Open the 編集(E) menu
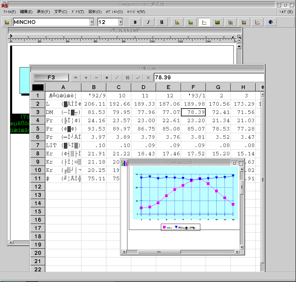 pos(26,12)
